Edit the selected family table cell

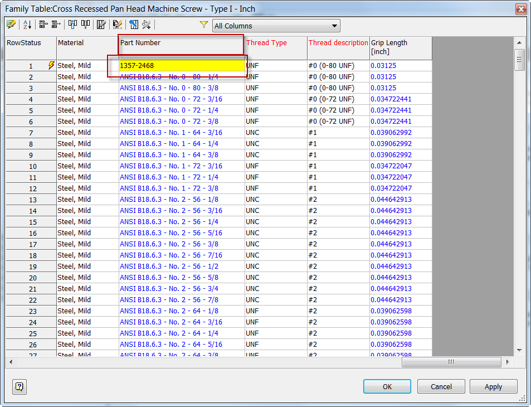pos(11,25)
